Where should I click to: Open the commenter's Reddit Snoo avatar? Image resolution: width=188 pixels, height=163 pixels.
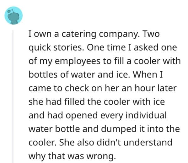pyautogui.click(x=13, y=15)
